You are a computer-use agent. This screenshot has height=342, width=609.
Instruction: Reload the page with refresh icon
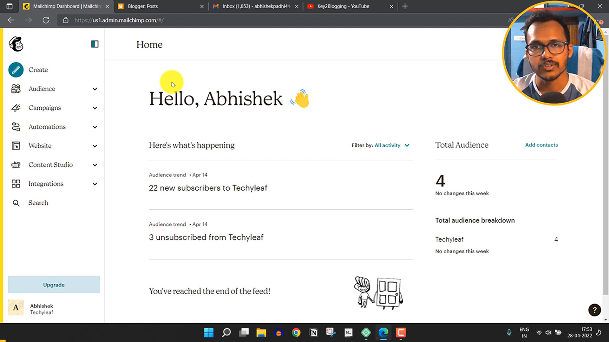(x=46, y=20)
